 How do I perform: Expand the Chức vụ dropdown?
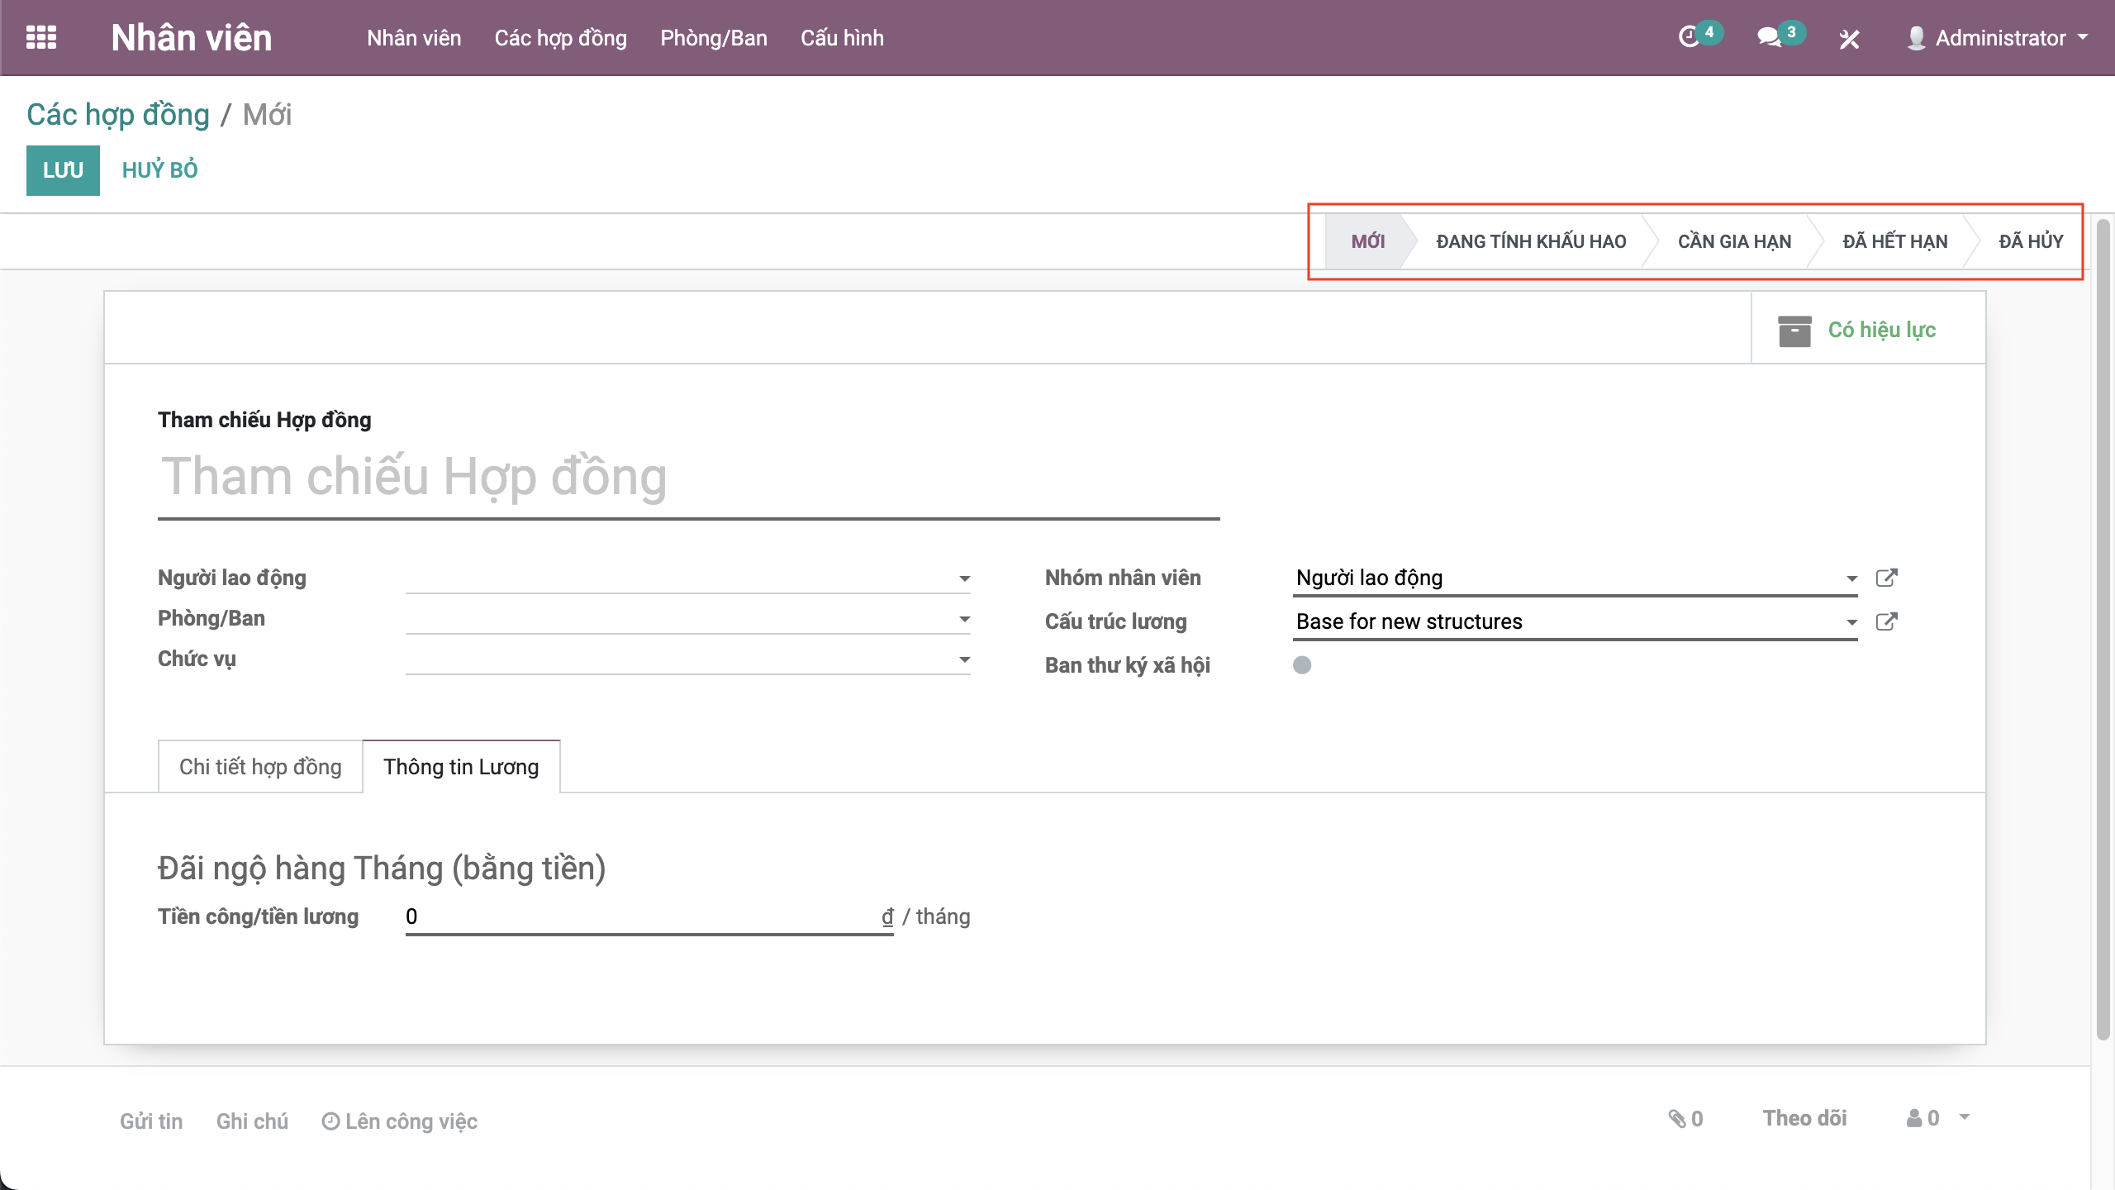point(963,659)
